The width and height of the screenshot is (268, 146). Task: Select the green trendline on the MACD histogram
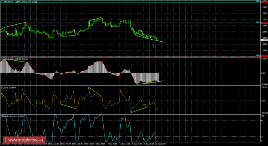click(x=151, y=83)
